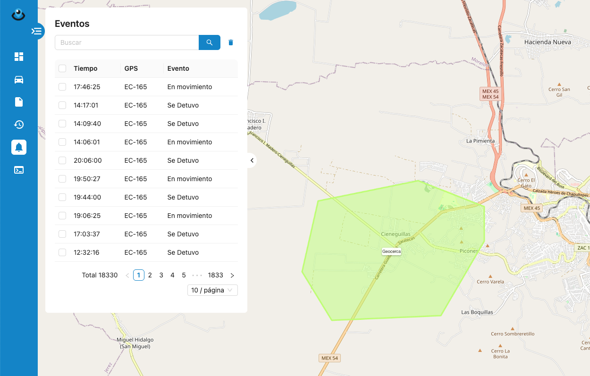Click the blue search button

210,42
